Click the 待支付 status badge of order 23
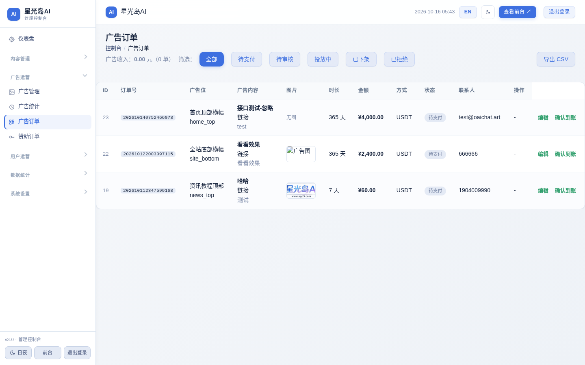Viewport: 585px width, 365px height. [x=435, y=118]
